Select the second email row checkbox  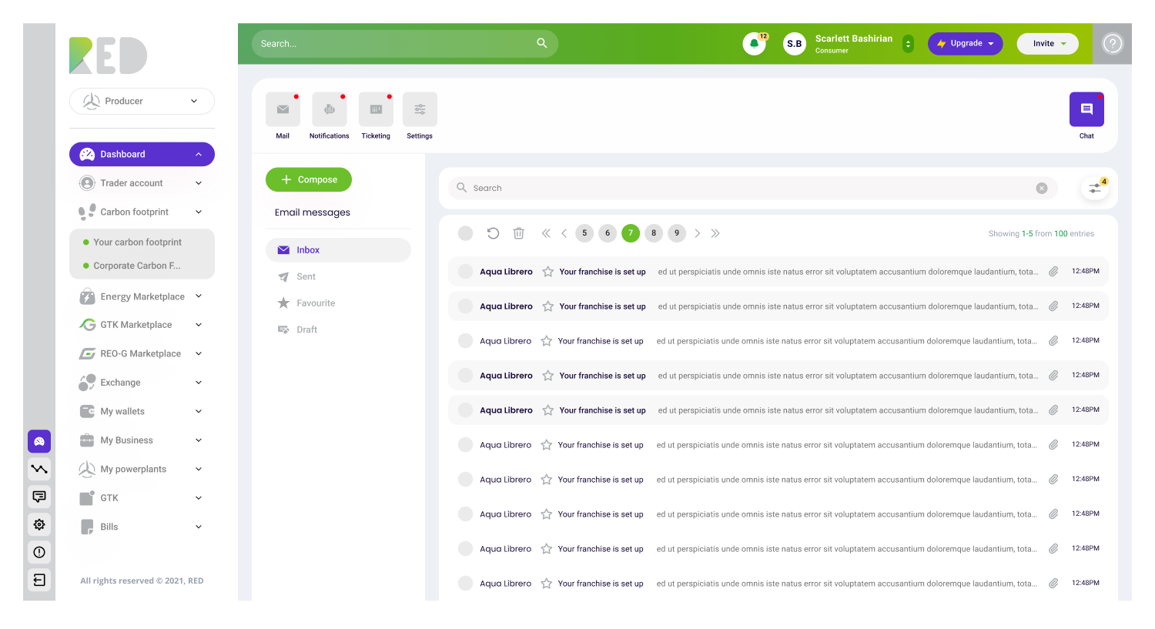[x=465, y=306]
